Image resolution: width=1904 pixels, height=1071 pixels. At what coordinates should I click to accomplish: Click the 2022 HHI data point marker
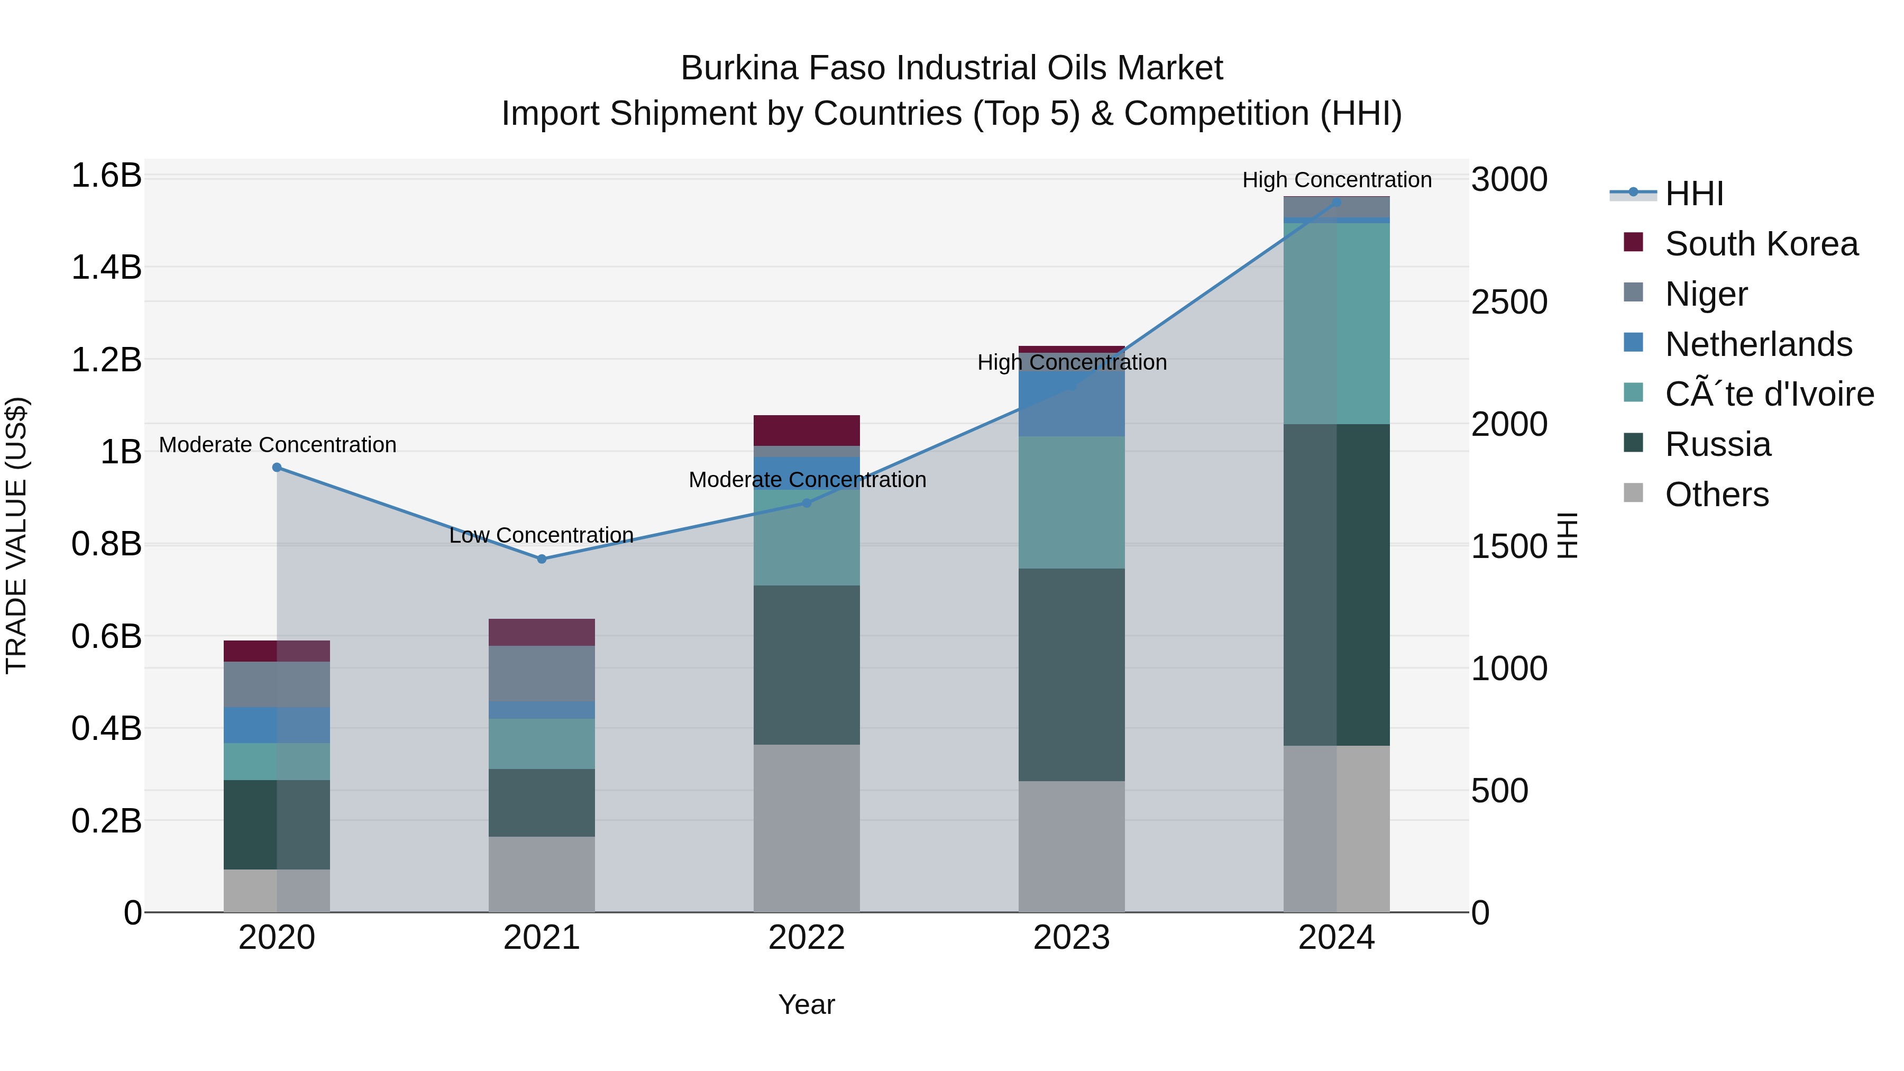(x=807, y=502)
